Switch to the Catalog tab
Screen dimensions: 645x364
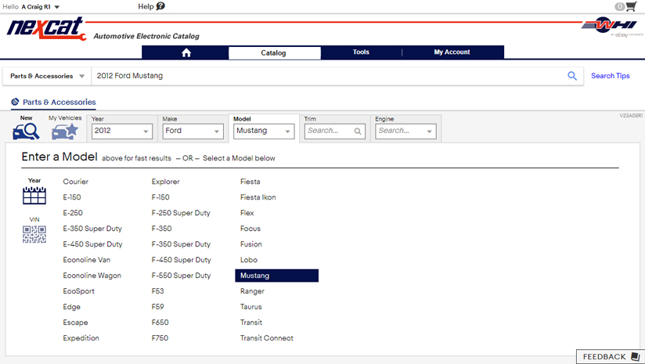(273, 52)
